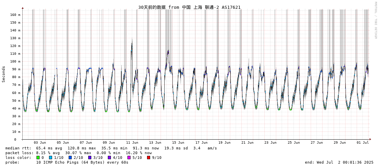Click the 60 m y-axis value
379x167 pixels.
pyautogui.click(x=16, y=93)
